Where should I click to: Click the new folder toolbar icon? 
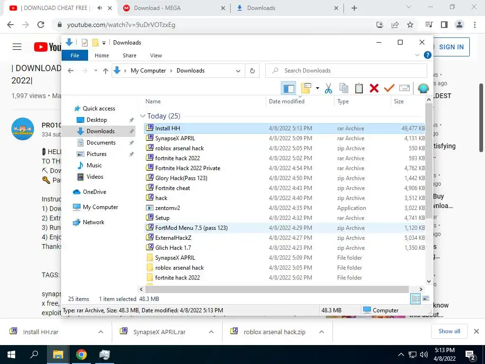306,88
